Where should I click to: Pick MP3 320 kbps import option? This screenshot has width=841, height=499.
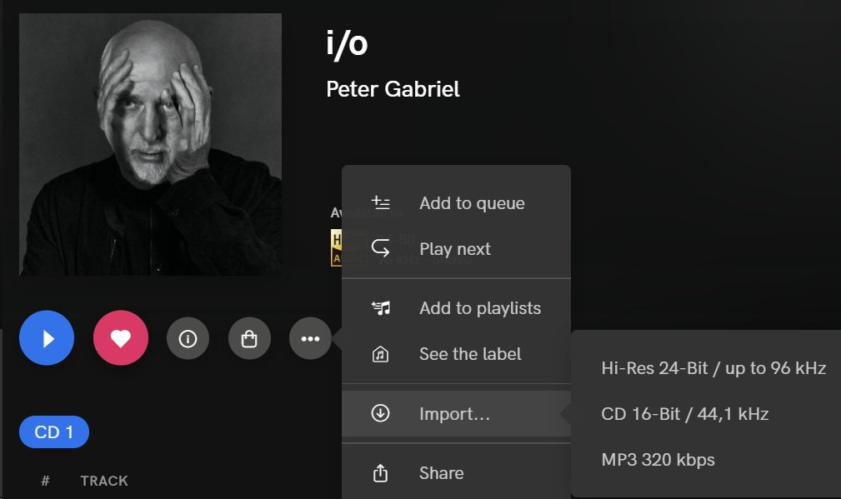coord(658,460)
